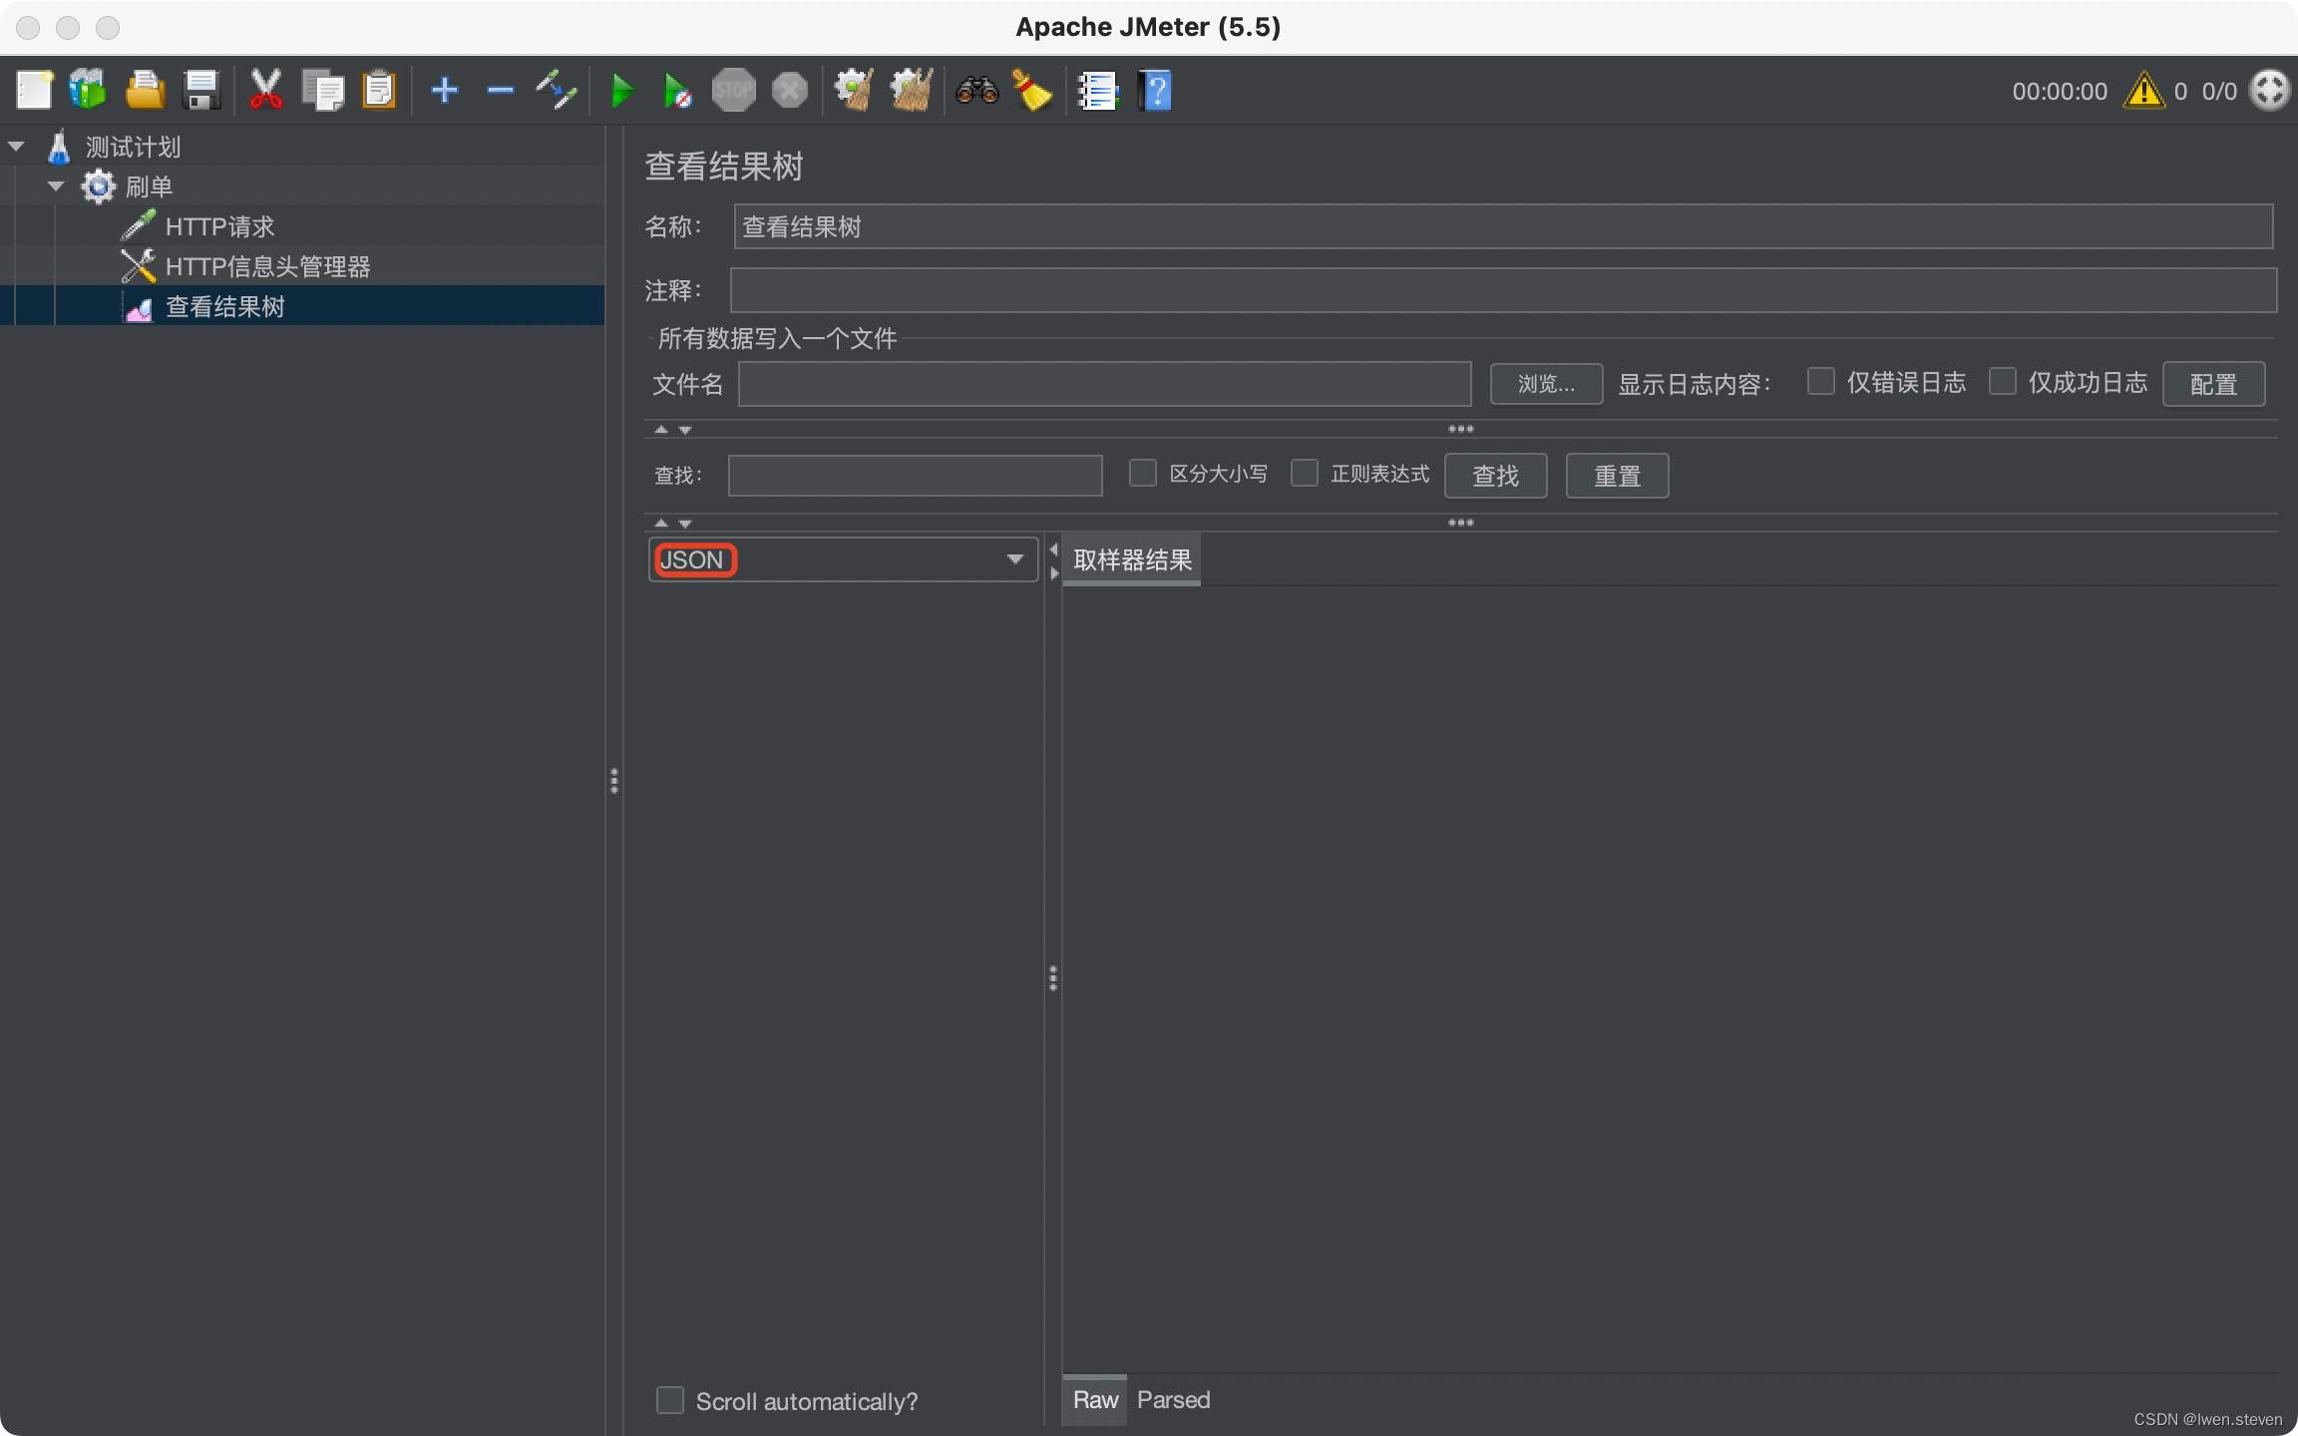2298x1436 pixels.
Task: Collapse all nodes with minus icon
Action: pyautogui.click(x=500, y=91)
